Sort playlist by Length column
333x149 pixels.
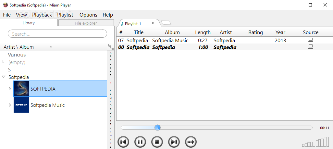coord(203,32)
